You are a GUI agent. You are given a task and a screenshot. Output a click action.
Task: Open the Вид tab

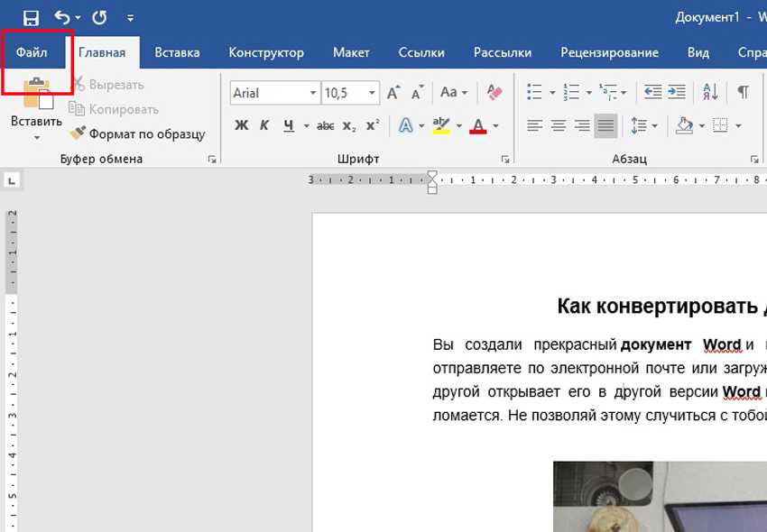point(698,52)
